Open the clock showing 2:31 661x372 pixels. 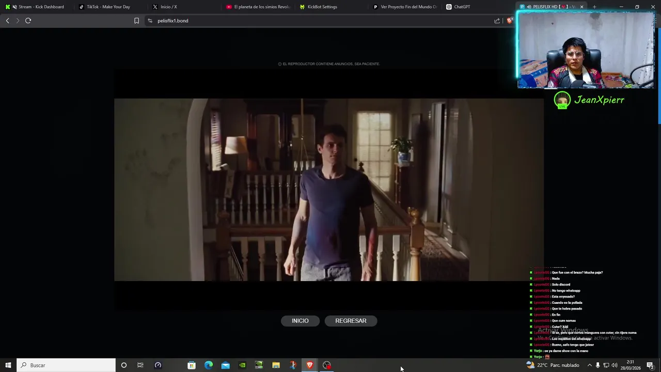631,365
